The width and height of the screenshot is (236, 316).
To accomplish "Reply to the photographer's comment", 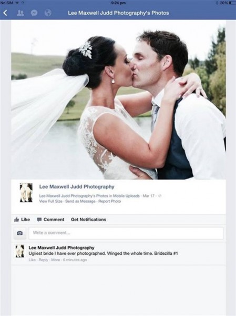I will tap(44, 260).
